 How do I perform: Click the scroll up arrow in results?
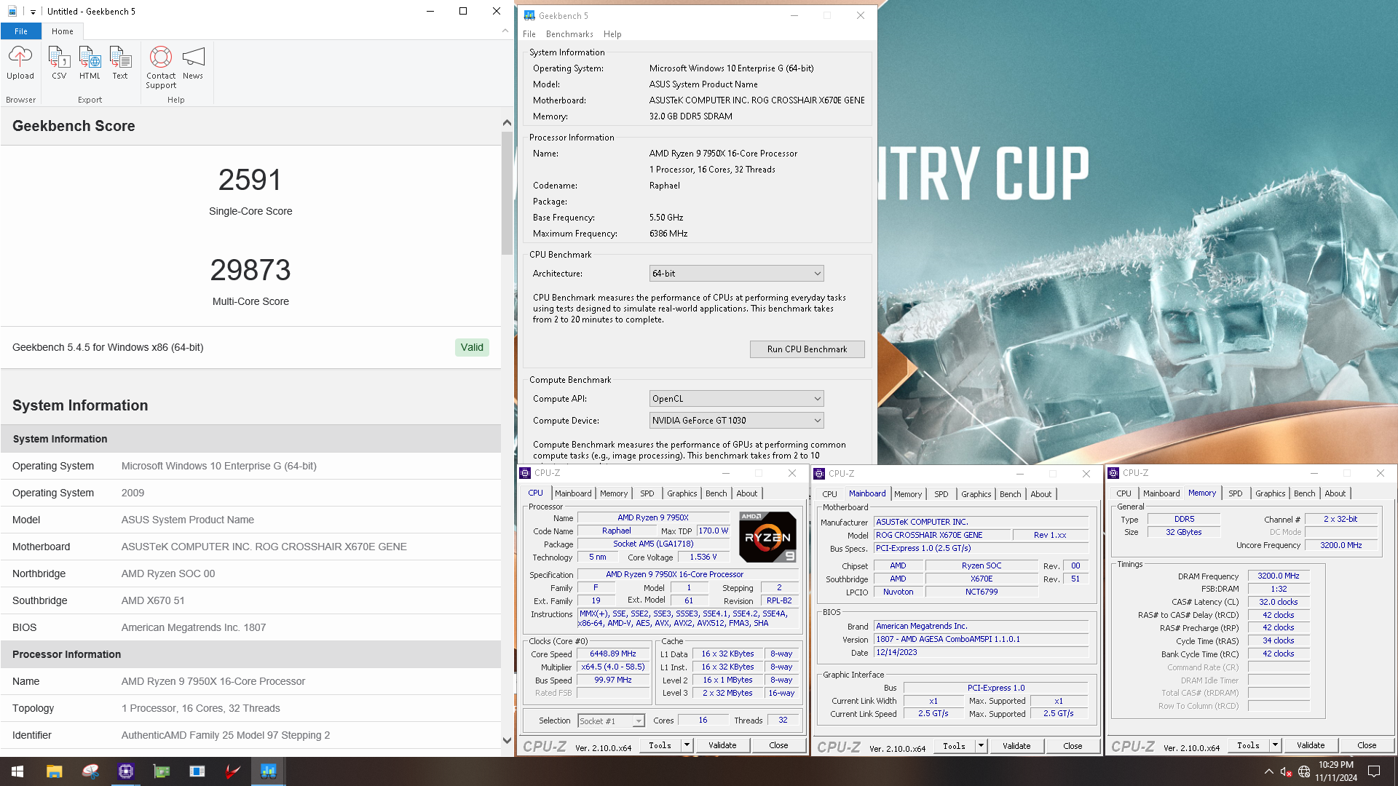[x=507, y=123]
